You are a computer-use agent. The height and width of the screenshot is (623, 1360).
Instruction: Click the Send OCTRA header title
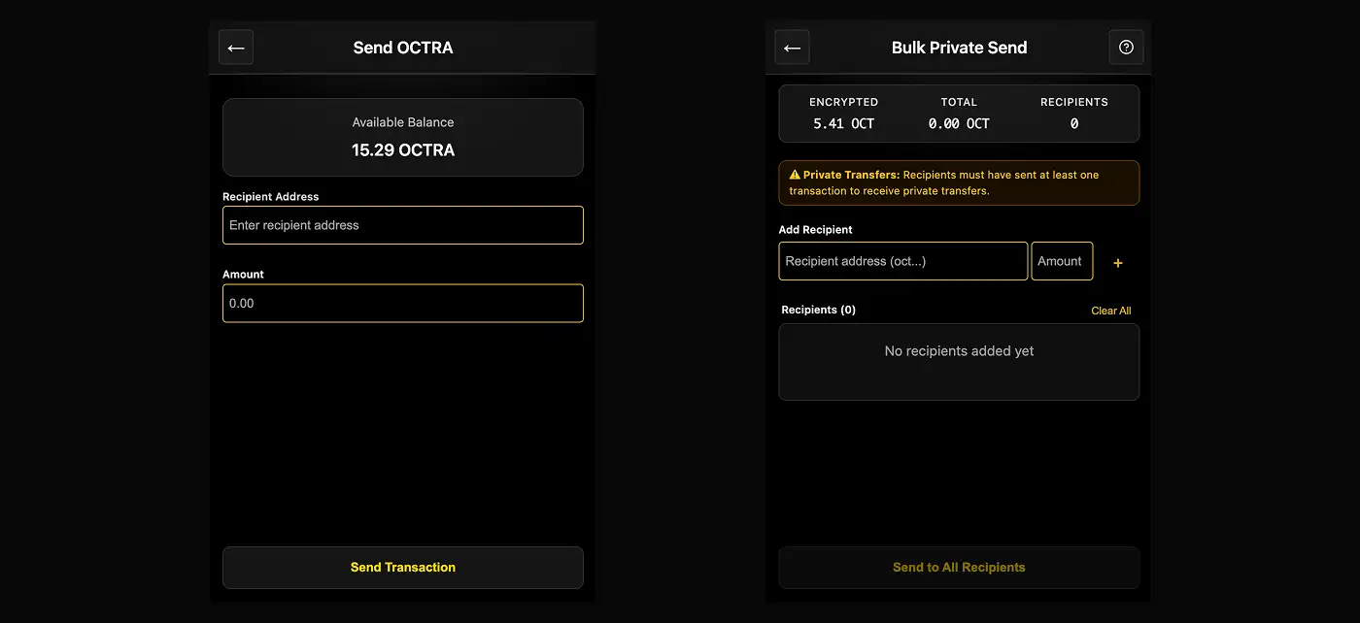(x=402, y=48)
